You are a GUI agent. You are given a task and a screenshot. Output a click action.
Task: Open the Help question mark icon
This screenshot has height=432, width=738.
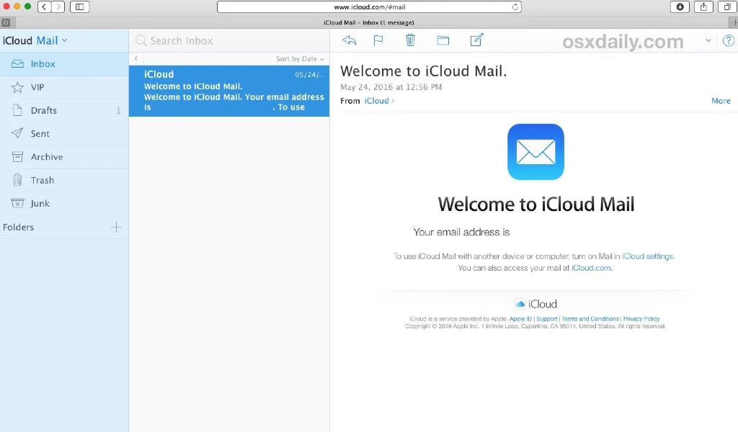point(728,41)
